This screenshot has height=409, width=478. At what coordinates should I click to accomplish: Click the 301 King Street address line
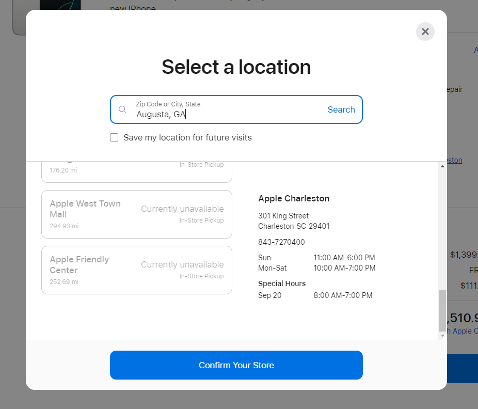283,216
